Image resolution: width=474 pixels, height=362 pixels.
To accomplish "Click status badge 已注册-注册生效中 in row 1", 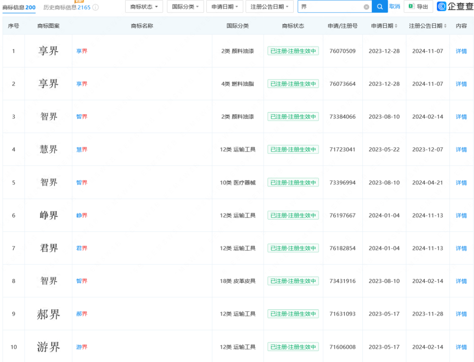I will (293, 51).
